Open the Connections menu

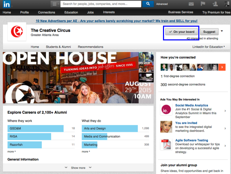pyautogui.click(x=47, y=12)
